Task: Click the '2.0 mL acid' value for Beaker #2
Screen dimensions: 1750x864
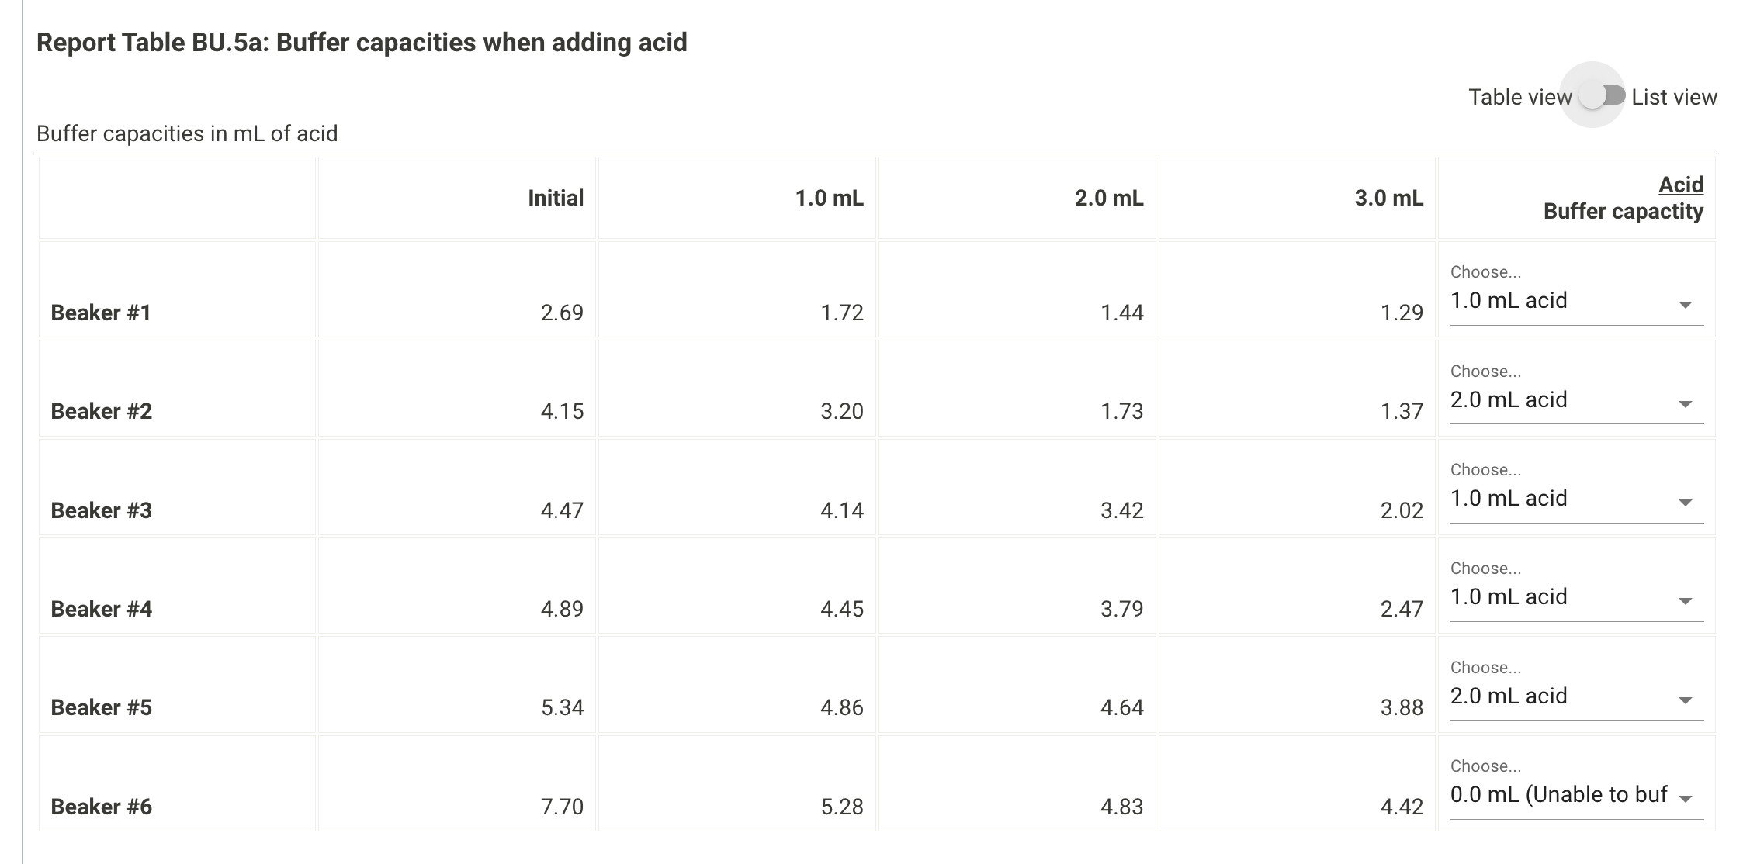Action: pos(1509,400)
